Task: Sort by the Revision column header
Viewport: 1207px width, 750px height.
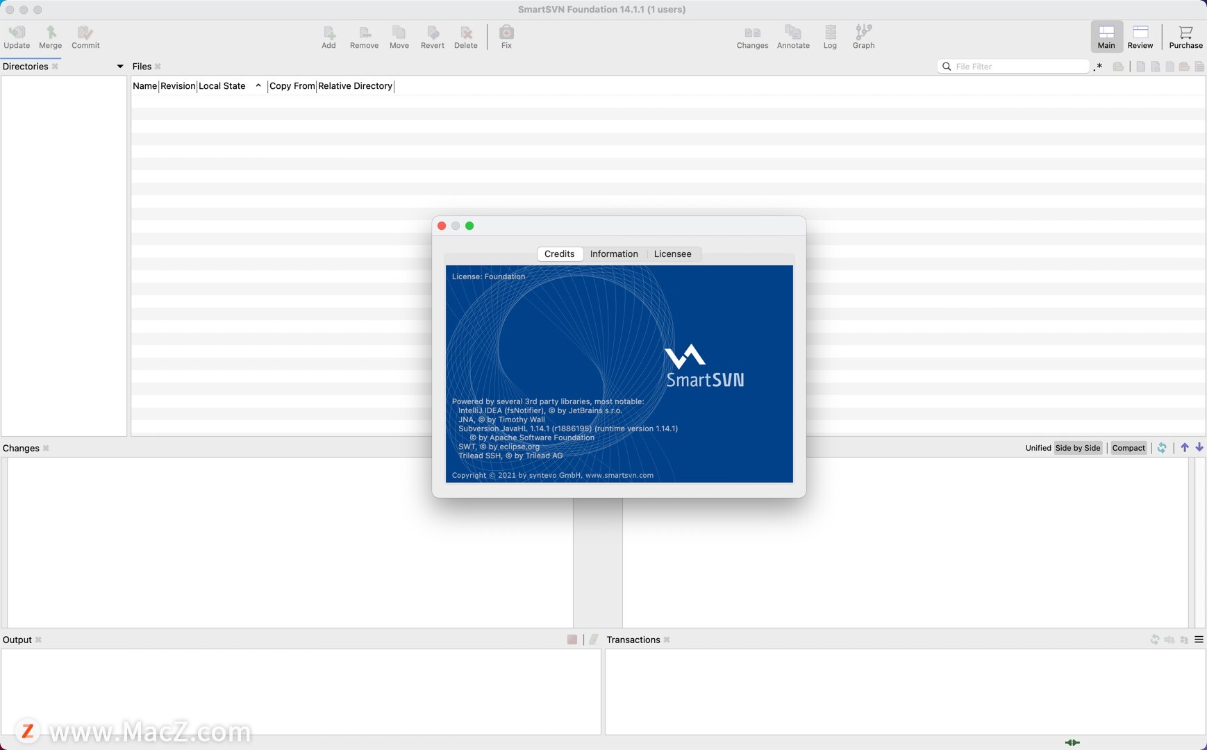Action: (178, 86)
